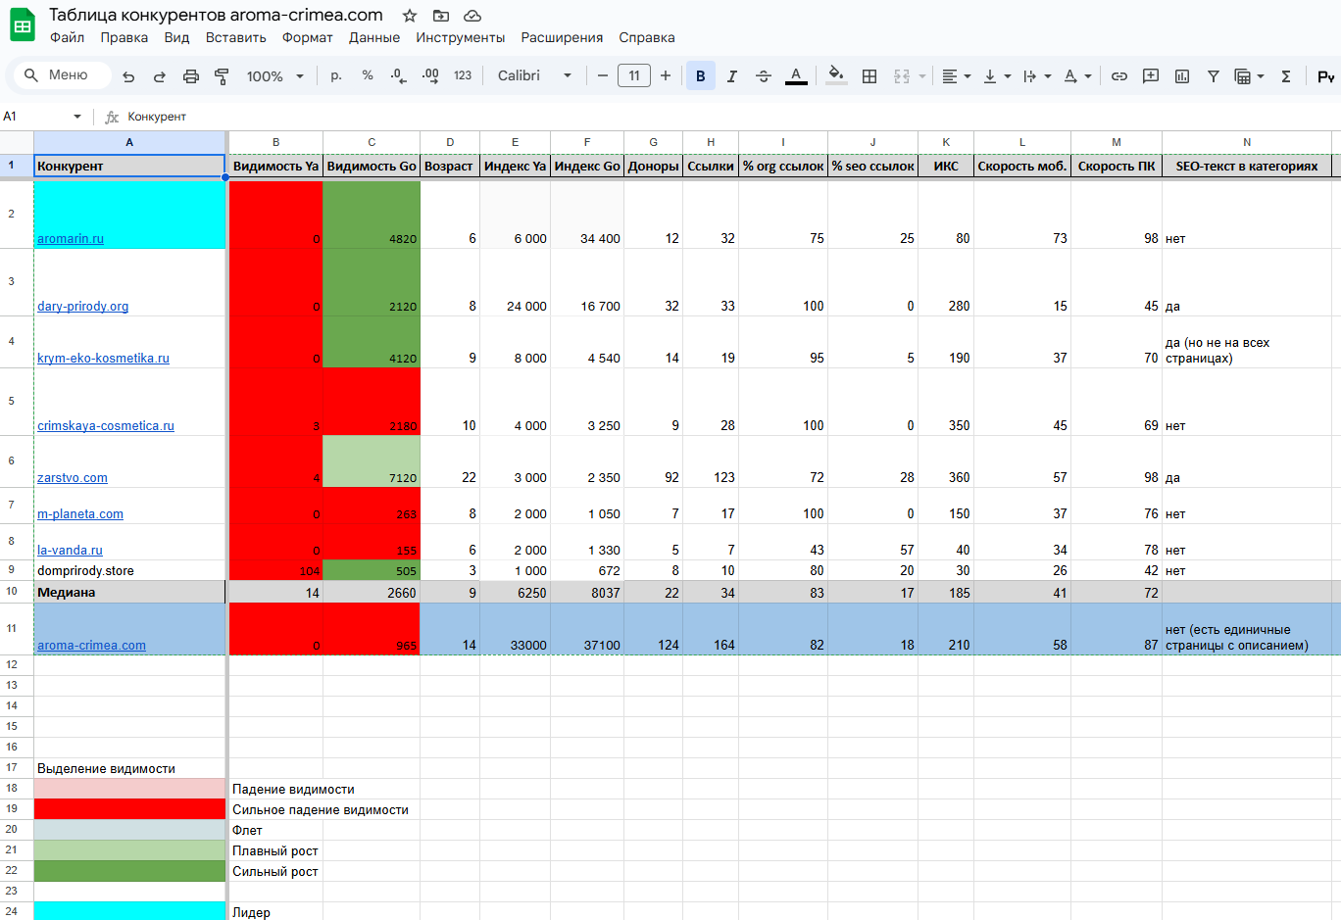Open the dary-prirody.org link
Screen dimensions: 1341x920
coord(83,306)
